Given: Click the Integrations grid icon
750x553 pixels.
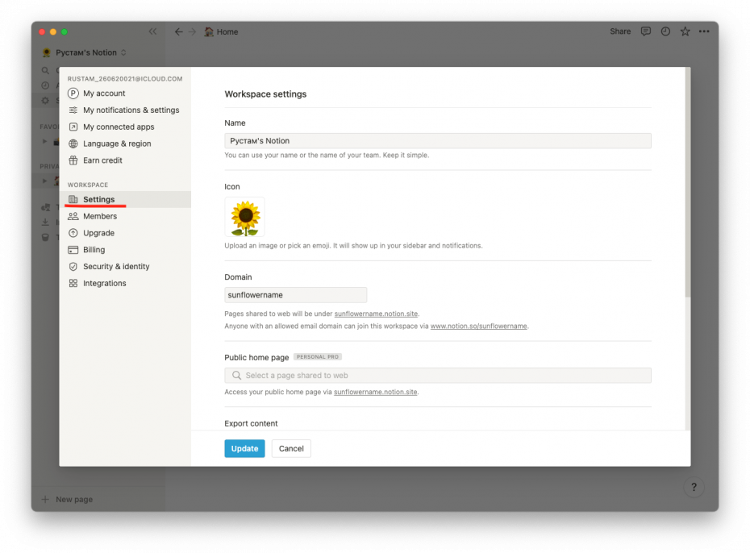Looking at the screenshot, I should click(73, 283).
